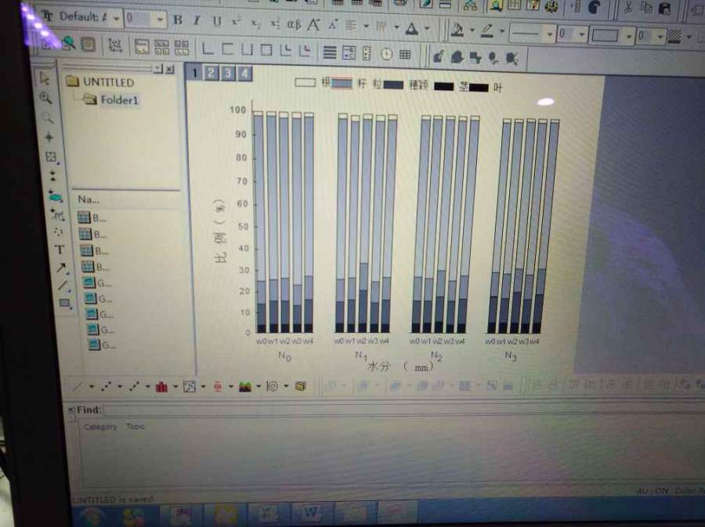Open the text alignment dropdown arrow
This screenshot has width=705, height=527.
(x=366, y=26)
